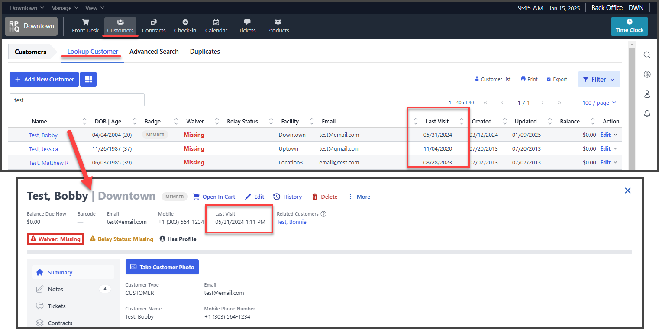Click the search magnifier in right sidebar
659x329 pixels.
click(x=647, y=55)
